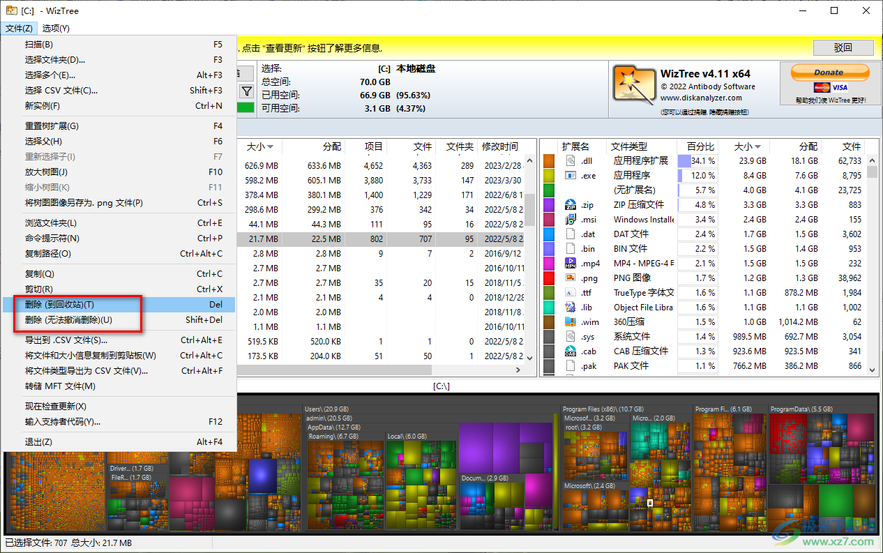Select the .wim 360 archive icon

pos(571,321)
